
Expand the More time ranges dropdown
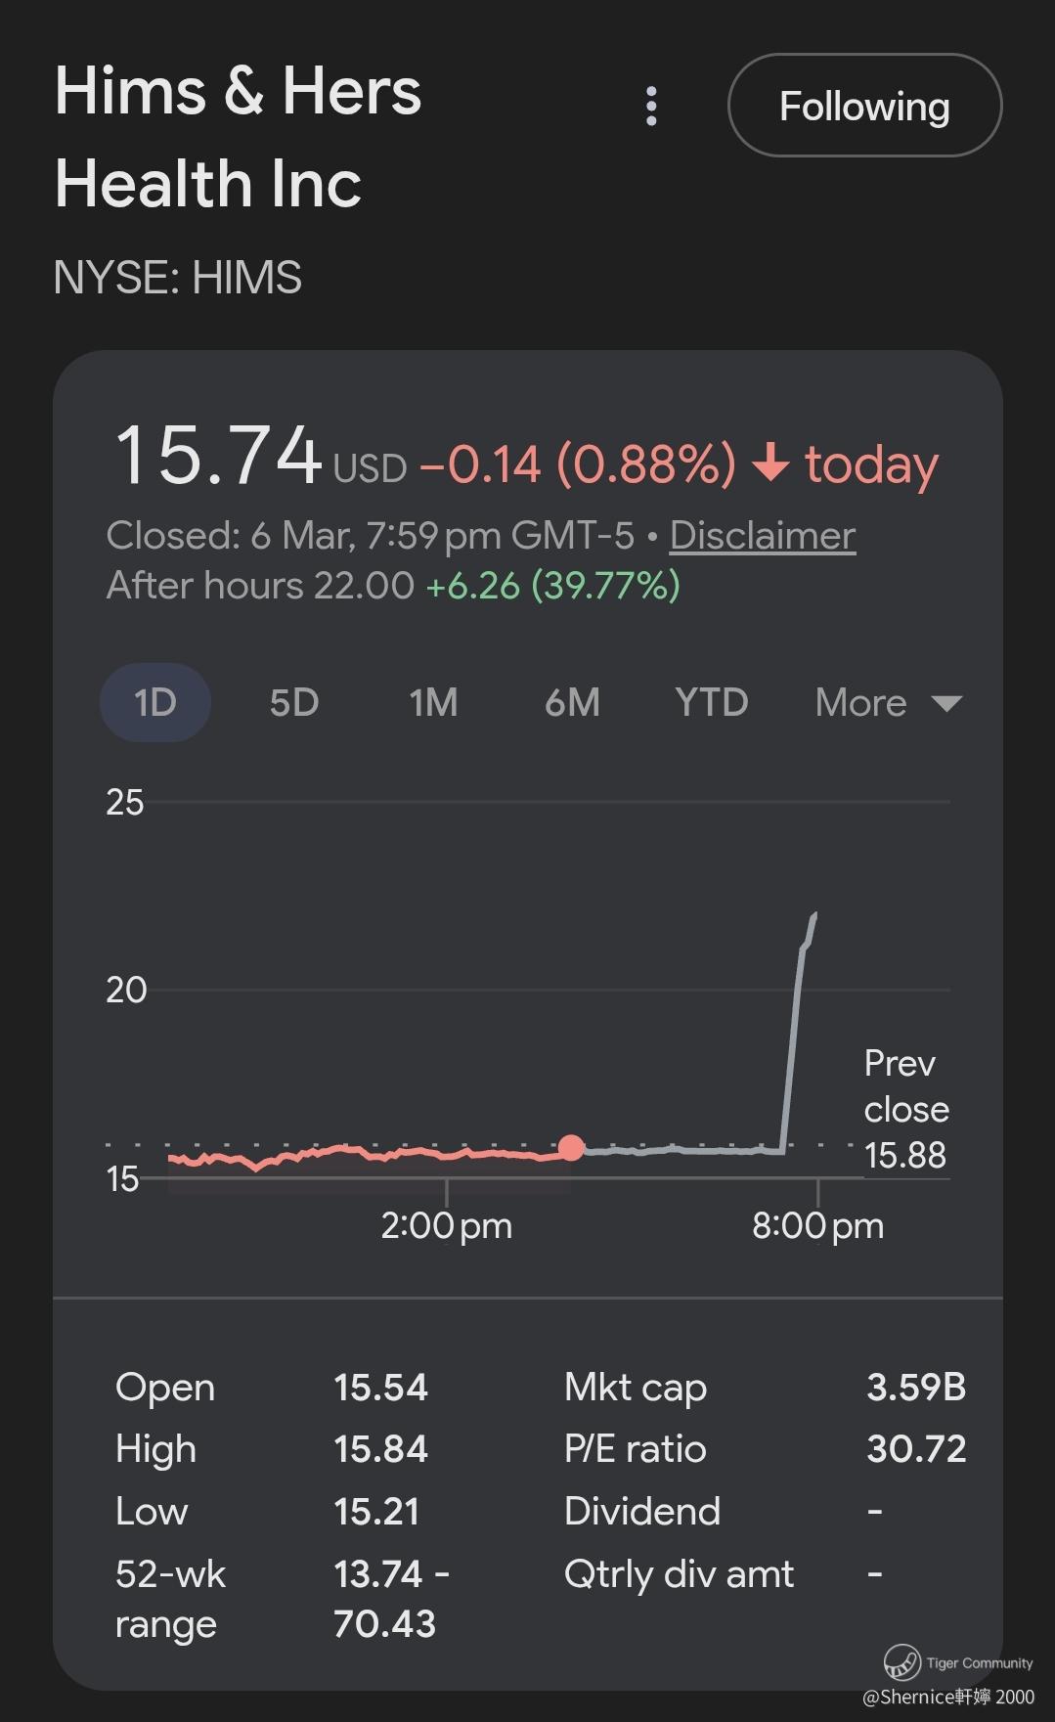(888, 702)
